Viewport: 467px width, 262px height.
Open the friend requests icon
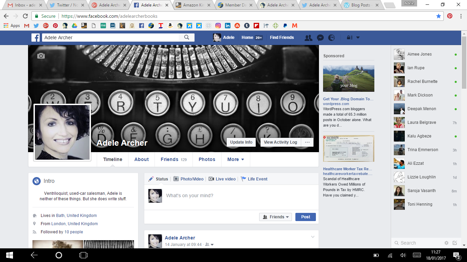point(308,38)
